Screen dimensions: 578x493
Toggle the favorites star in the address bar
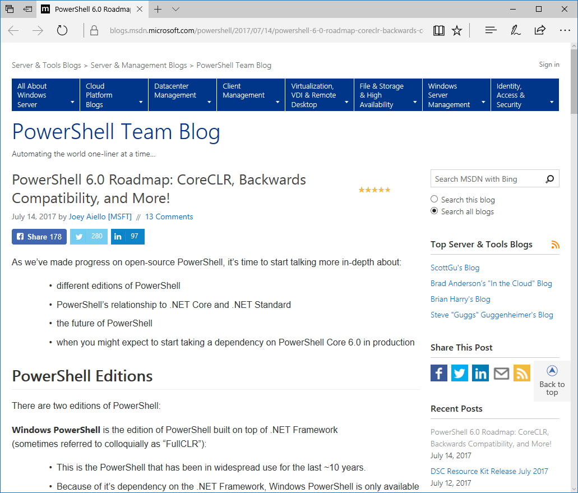(x=456, y=30)
